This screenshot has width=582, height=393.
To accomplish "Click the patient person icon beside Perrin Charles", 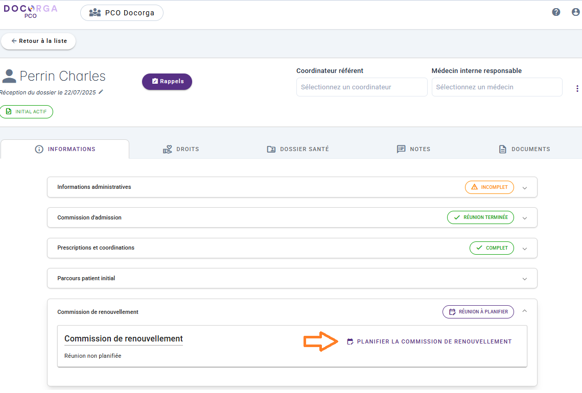I will [x=9, y=77].
